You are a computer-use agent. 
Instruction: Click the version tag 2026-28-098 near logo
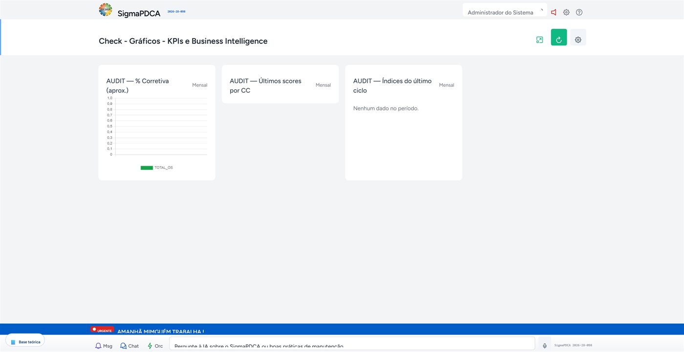pos(176,11)
